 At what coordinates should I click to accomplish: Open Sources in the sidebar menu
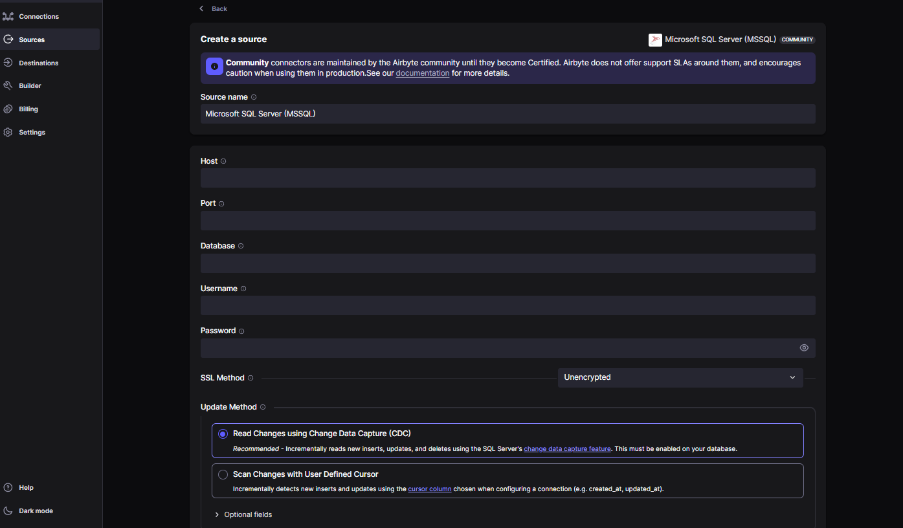point(32,39)
